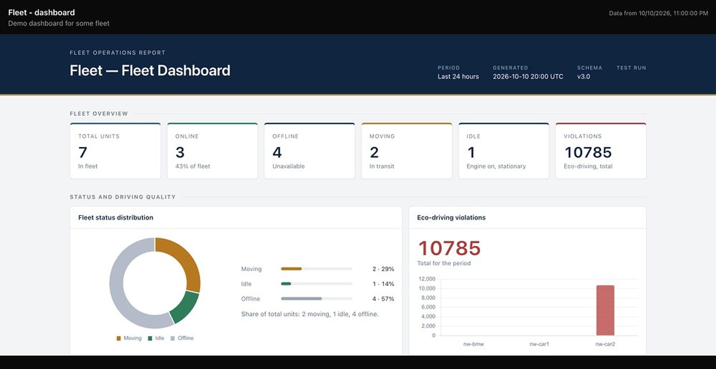Click the nw-car1 axis label
Viewport: 716px width, 369px height.
point(539,344)
